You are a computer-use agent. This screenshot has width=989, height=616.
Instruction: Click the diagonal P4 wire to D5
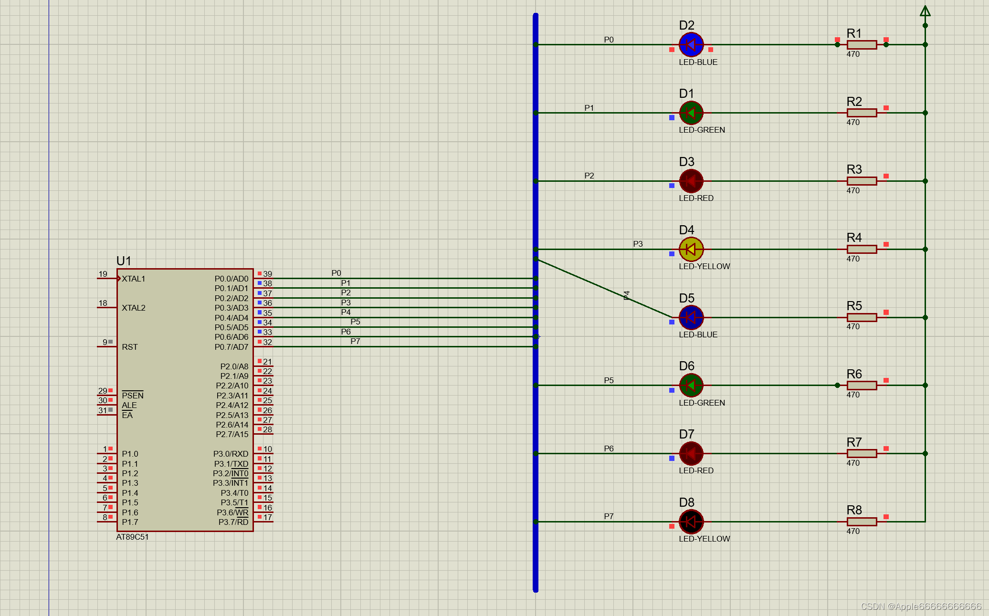604,288
